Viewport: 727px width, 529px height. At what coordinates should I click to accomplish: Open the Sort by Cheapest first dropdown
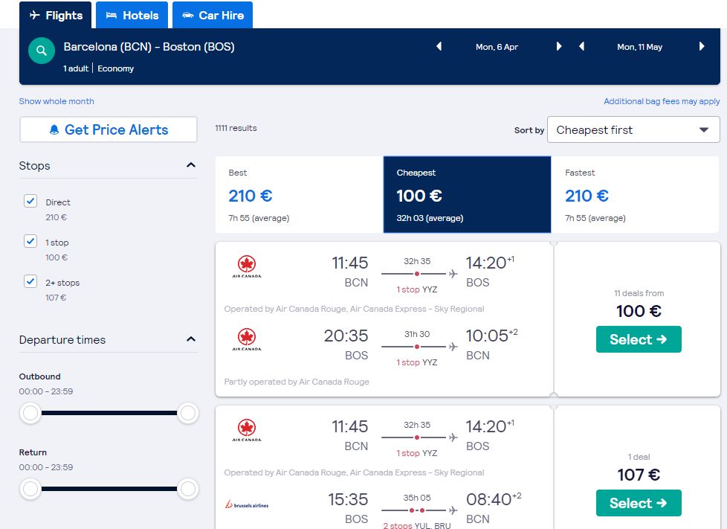click(633, 130)
